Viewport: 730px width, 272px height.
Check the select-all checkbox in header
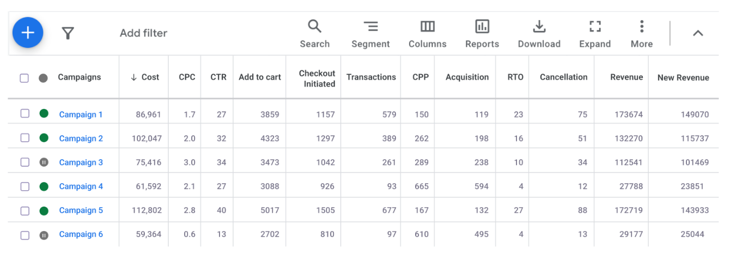25,78
